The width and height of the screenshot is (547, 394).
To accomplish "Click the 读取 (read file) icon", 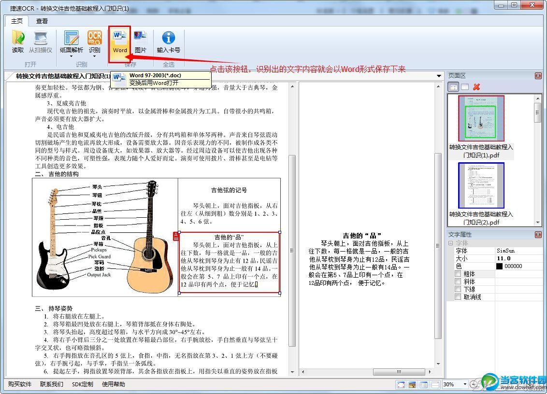I will click(18, 39).
